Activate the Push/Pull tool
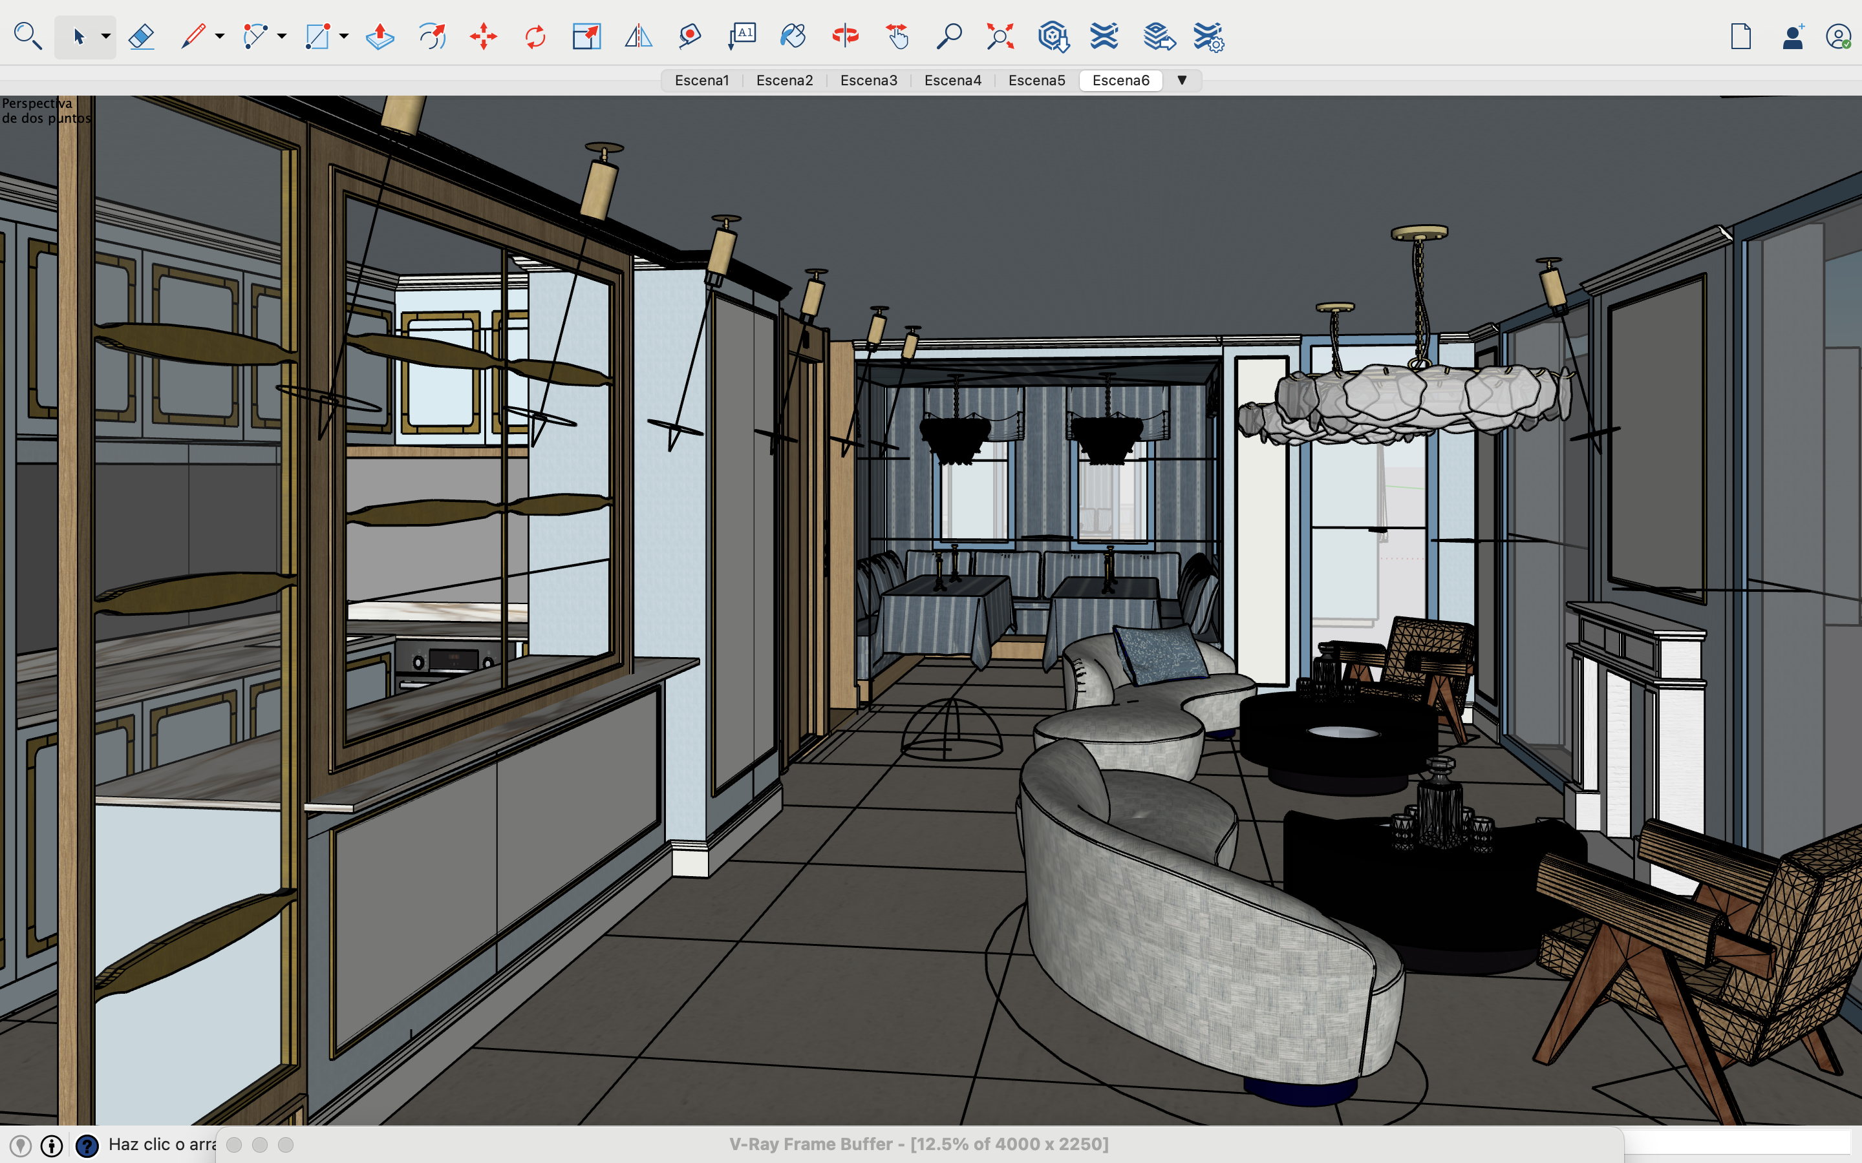 coord(380,36)
